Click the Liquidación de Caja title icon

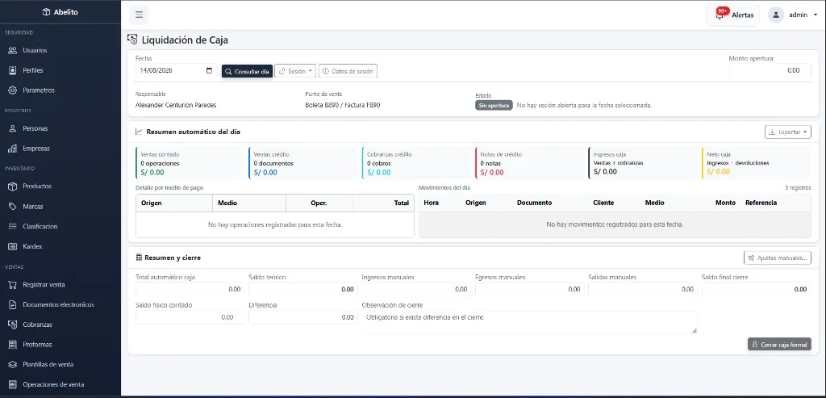point(133,40)
